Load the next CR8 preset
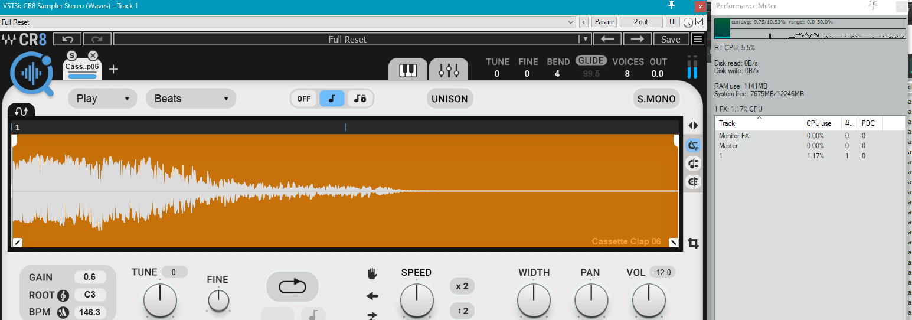 (x=637, y=39)
